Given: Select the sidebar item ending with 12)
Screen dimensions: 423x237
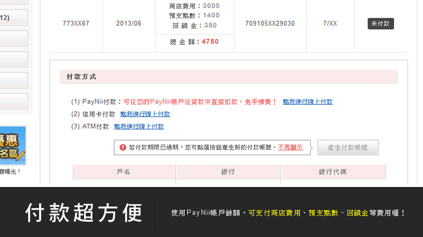Looking at the screenshot, I should [x=14, y=17].
